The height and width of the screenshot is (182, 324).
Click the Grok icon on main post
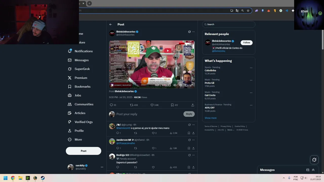pyautogui.click(x=189, y=32)
